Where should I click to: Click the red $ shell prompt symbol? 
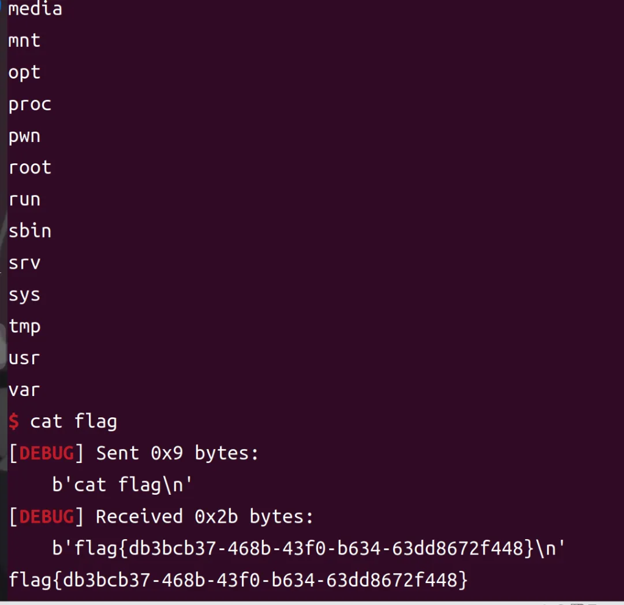[x=13, y=421]
